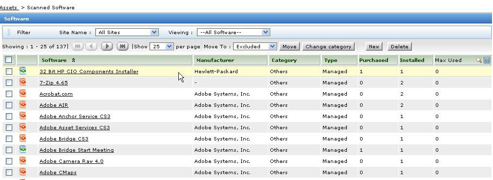Tick the select-all checkbox in header
This screenshot has height=180, width=493.
tap(9, 60)
